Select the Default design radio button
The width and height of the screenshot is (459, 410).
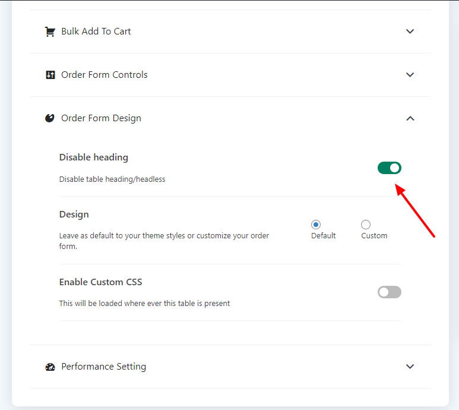point(316,225)
